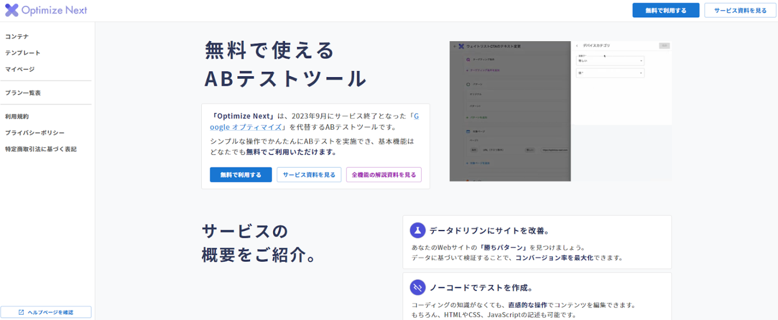Image resolution: width=778 pixels, height=320 pixels.
Task: Click the Optimize Next logo icon
Action: (12, 10)
